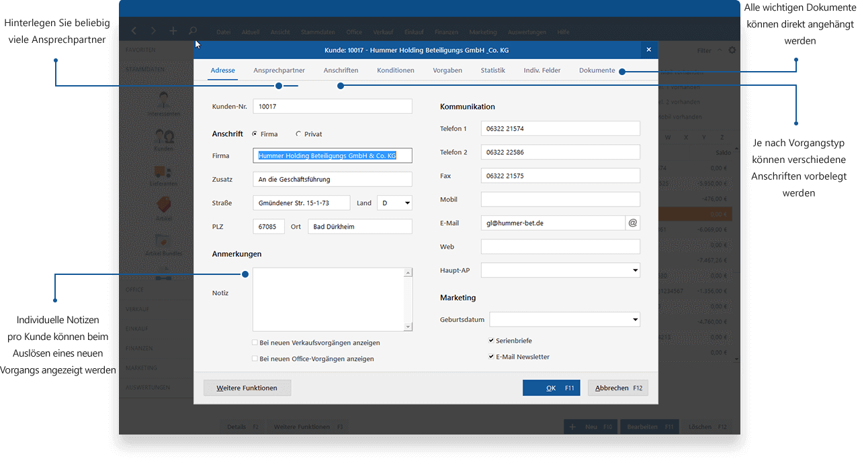Viewport: 860px width, 458px height.
Task: Select Artikel Bundles in the sidebar
Action: (163, 245)
